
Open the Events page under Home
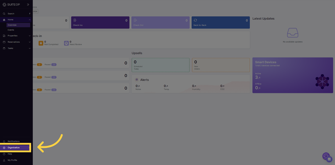11,30
